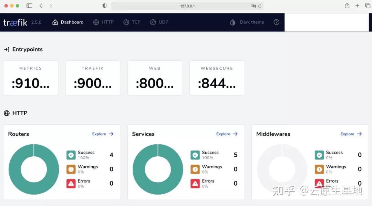The width and height of the screenshot is (372, 206).
Task: Toggle the Dark theme switch
Action: click(x=233, y=22)
